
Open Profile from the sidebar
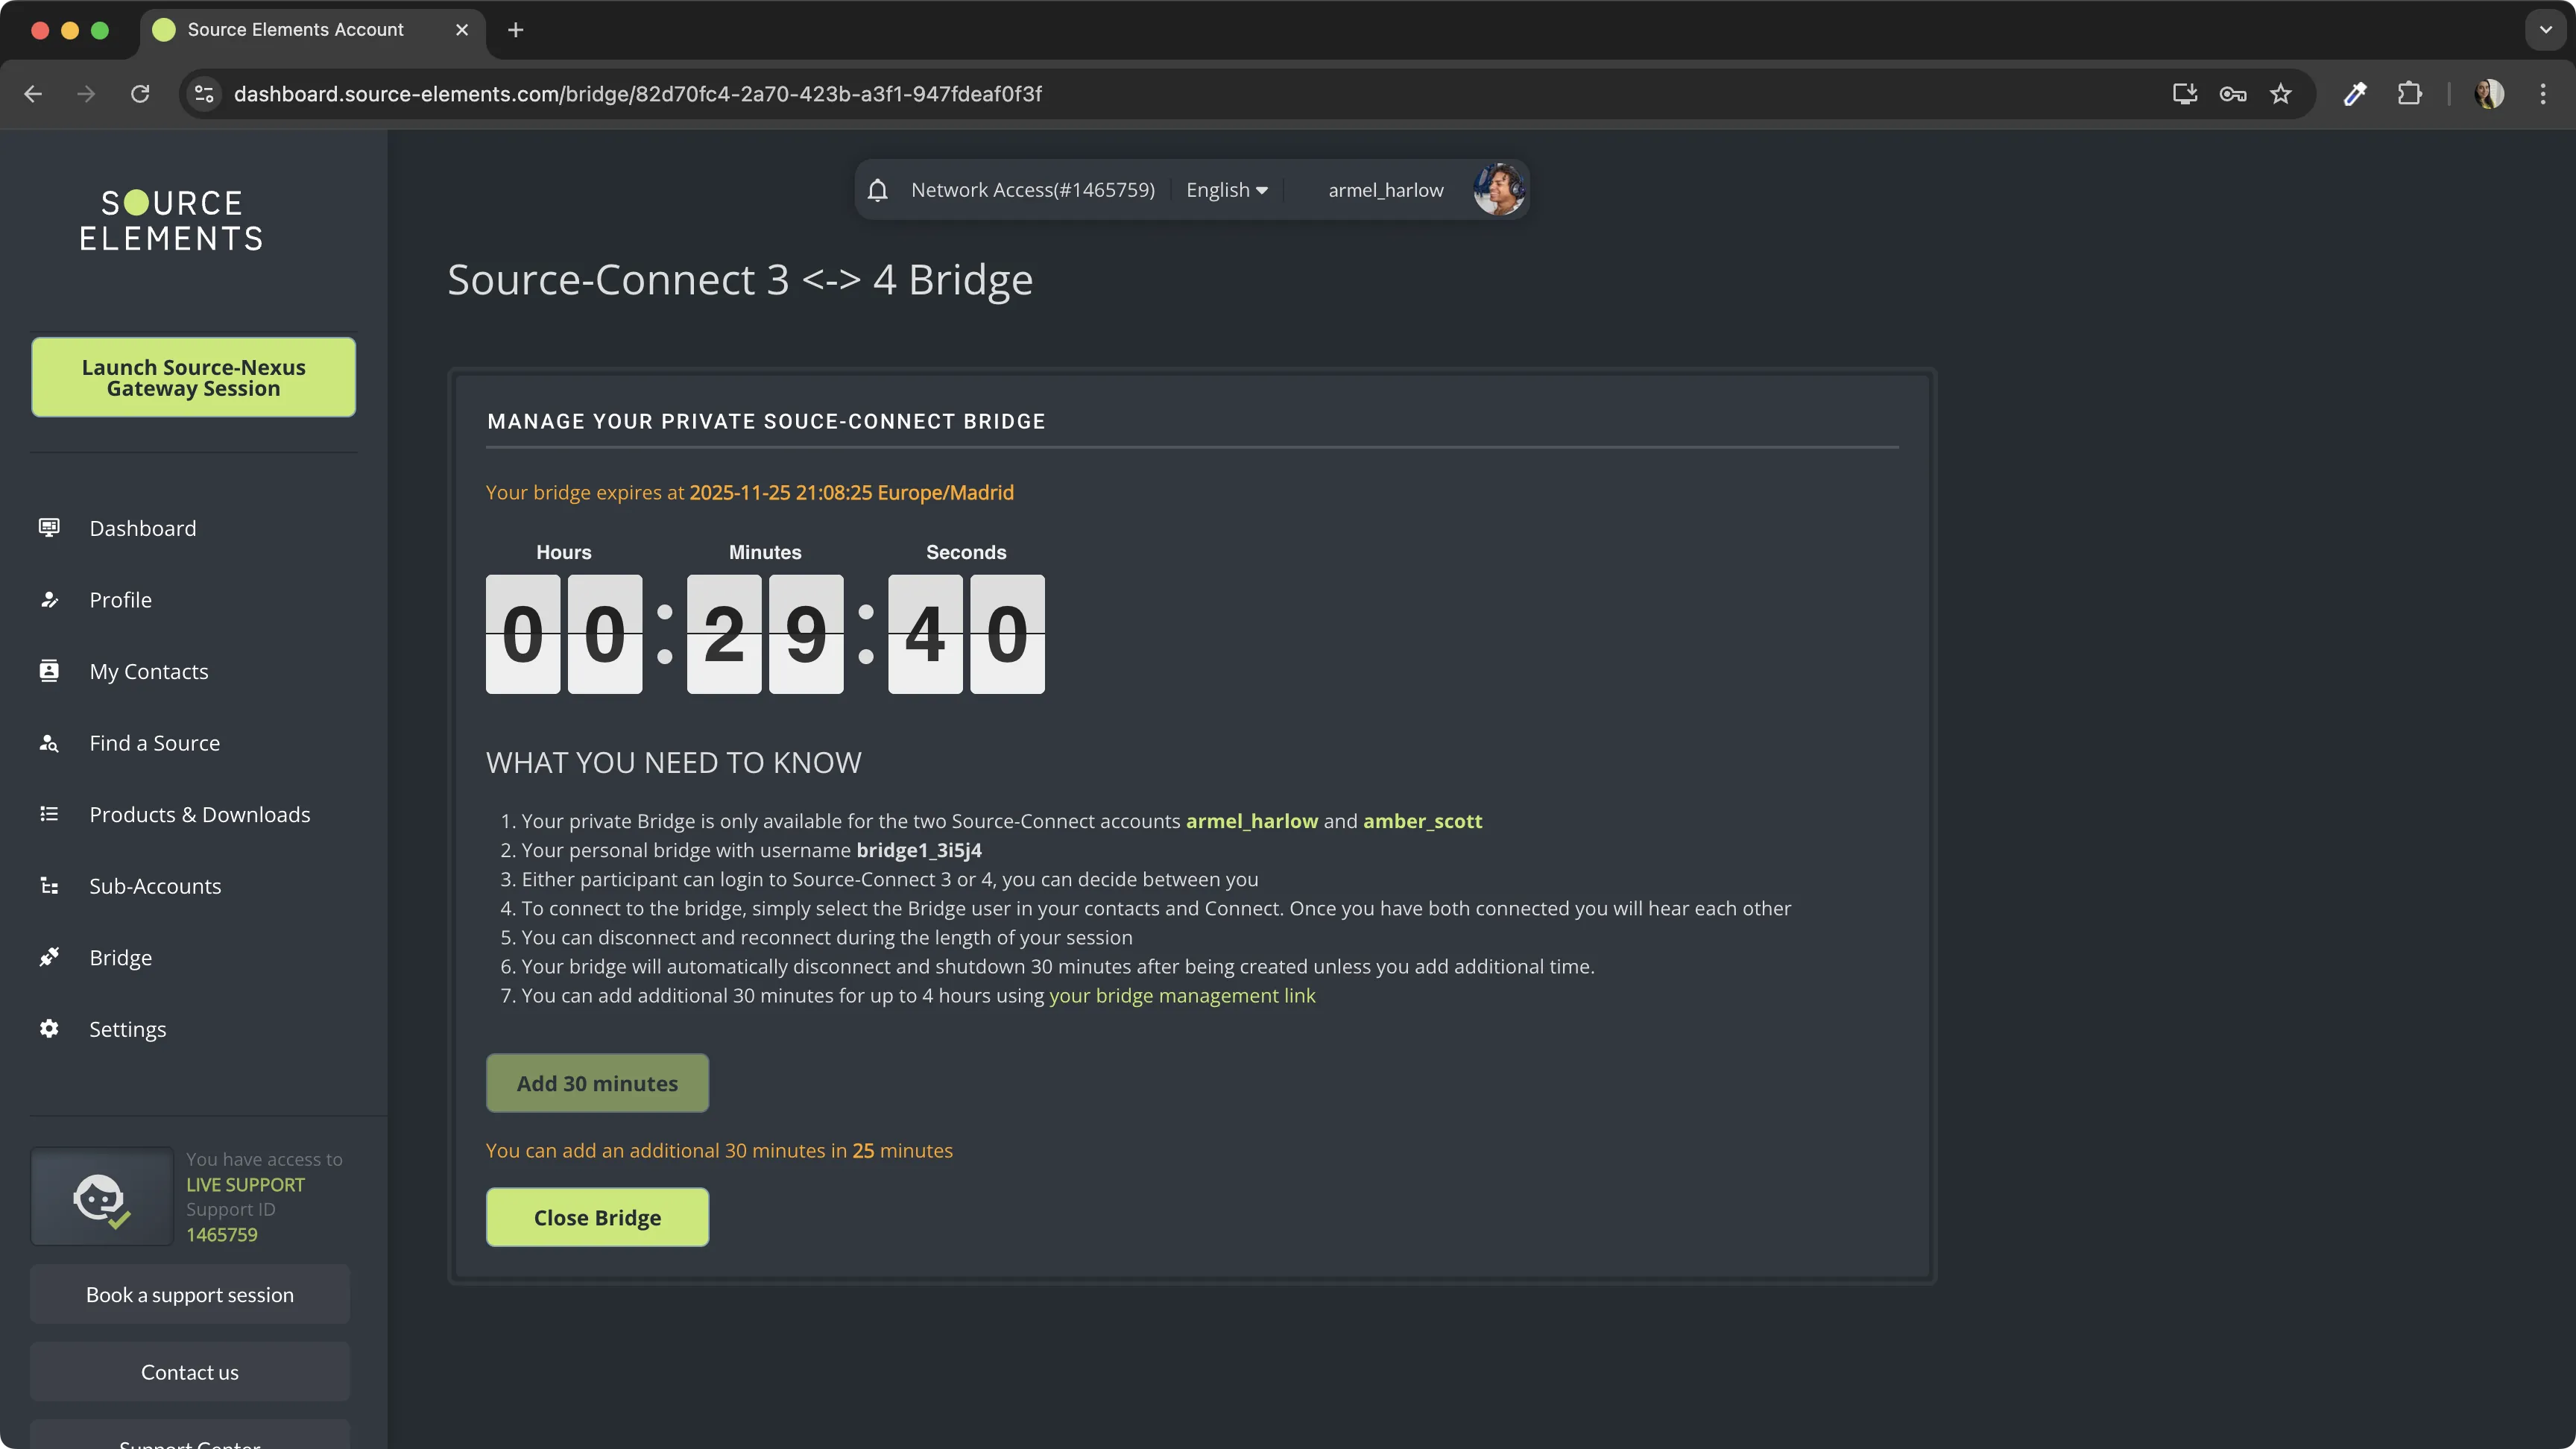[x=120, y=600]
